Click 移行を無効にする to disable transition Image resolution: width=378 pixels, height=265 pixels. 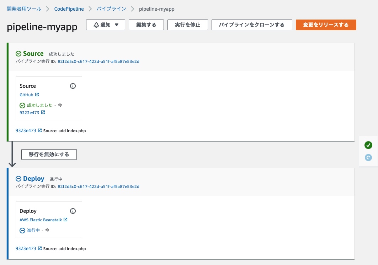click(x=49, y=155)
